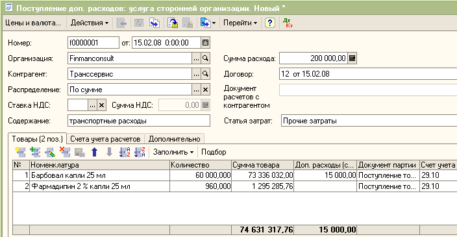Click the Количество column header
This screenshot has height=237, width=457.
pyautogui.click(x=201, y=165)
